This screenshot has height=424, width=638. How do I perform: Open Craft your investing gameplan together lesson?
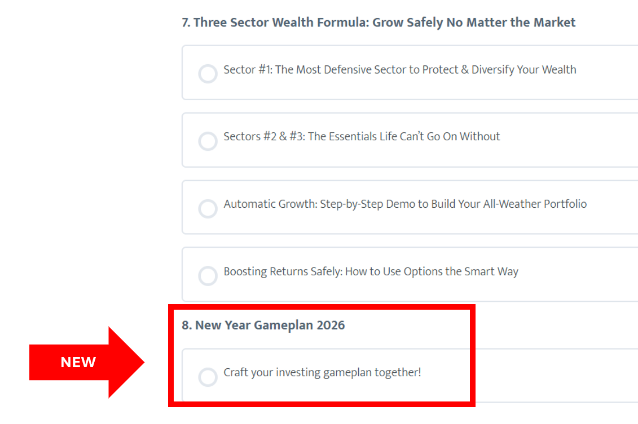(322, 372)
